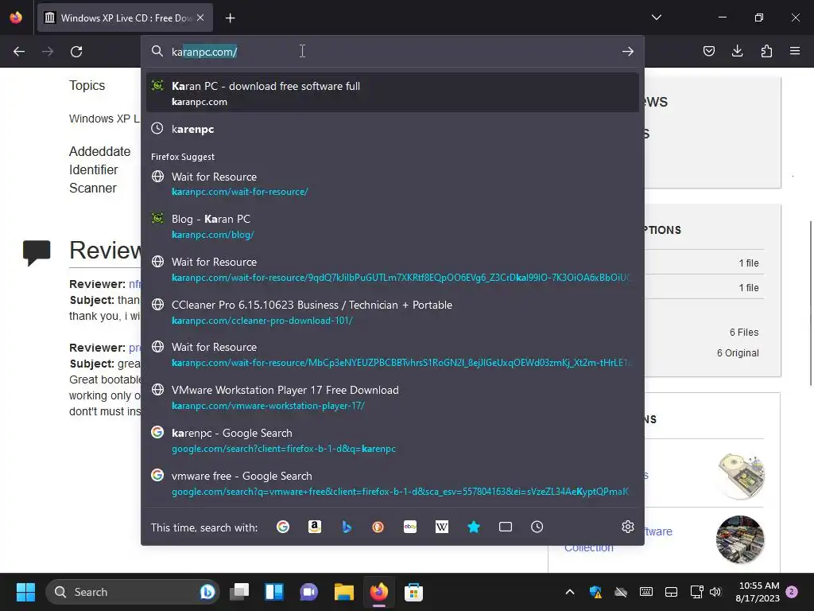Screen dimensions: 814x611
Task: Open the Firefox hamburger menu
Action: click(795, 51)
